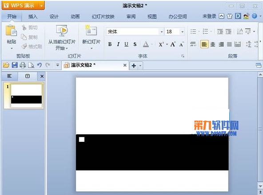Open superscript options dropdown arrow
The image size is (263, 195).
[x=167, y=44]
